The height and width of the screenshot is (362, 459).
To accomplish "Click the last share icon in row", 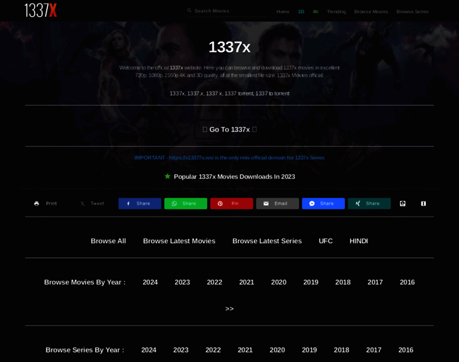I will [423, 203].
